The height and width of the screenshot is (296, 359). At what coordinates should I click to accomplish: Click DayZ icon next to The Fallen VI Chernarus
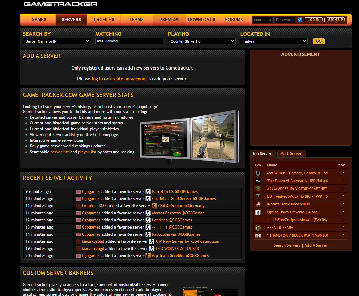pyautogui.click(x=258, y=181)
